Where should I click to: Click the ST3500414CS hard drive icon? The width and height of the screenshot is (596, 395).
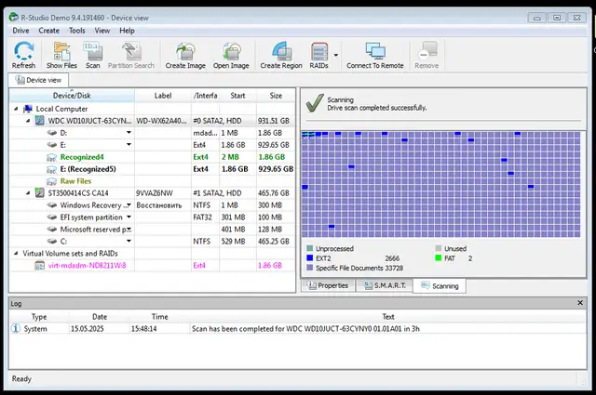click(39, 193)
